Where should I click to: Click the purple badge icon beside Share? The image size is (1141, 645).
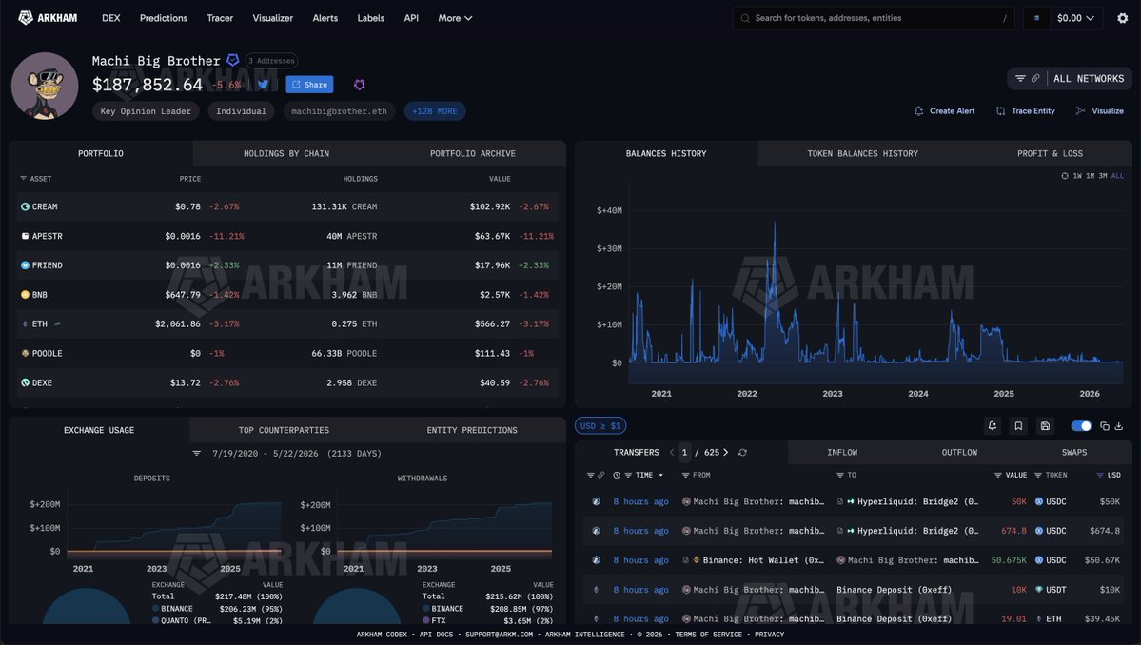point(359,85)
